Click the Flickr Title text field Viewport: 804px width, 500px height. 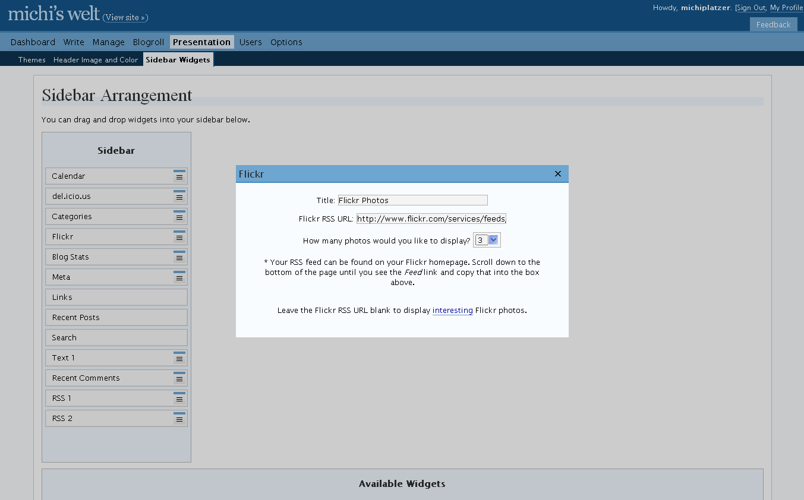(412, 201)
